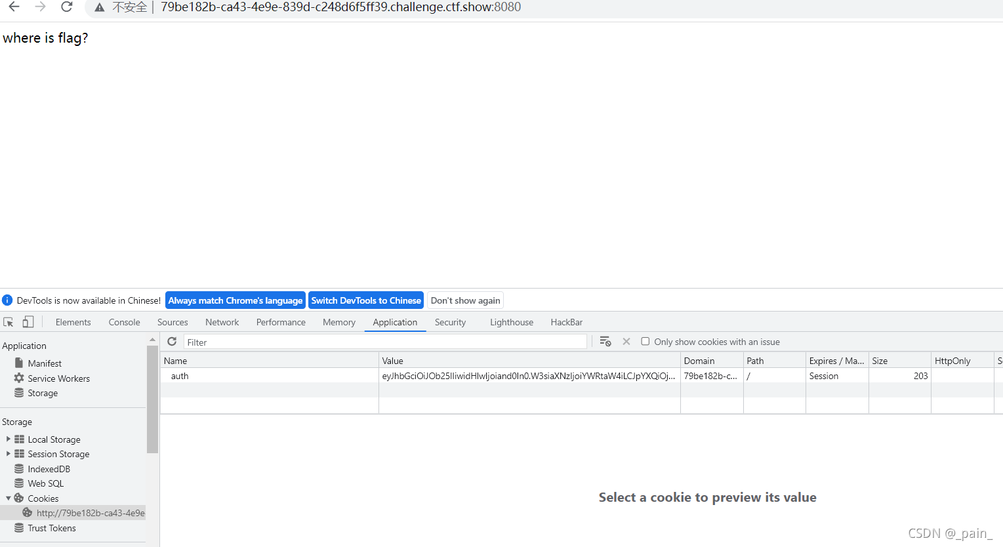The height and width of the screenshot is (547, 1003).
Task: Expand the Session Storage tree node
Action: tap(8, 454)
